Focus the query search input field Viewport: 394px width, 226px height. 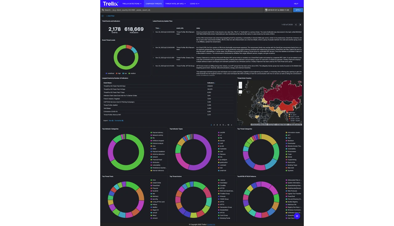(182, 10)
